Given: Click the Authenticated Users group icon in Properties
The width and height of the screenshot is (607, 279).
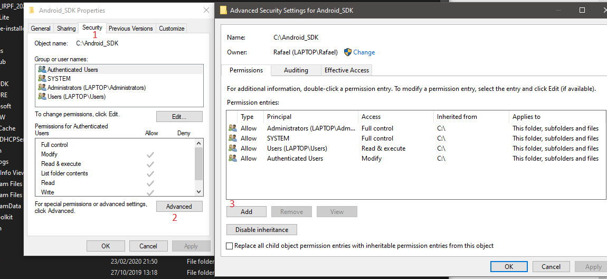Looking at the screenshot, I should tap(42, 70).
